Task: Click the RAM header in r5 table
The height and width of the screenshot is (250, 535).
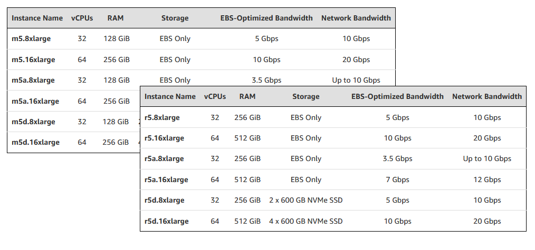Action: click(x=247, y=97)
